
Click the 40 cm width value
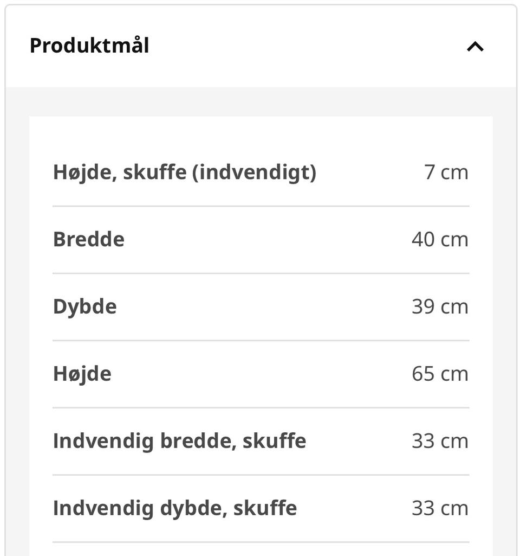tap(440, 239)
